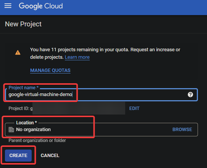This screenshot has height=168, width=207.
Task: Open the hamburger navigation menu
Action: click(8, 6)
